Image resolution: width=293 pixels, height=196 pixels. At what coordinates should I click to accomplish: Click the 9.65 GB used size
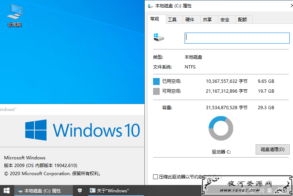click(x=266, y=81)
